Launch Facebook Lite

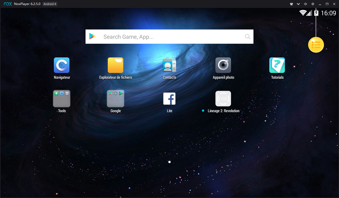tap(169, 99)
